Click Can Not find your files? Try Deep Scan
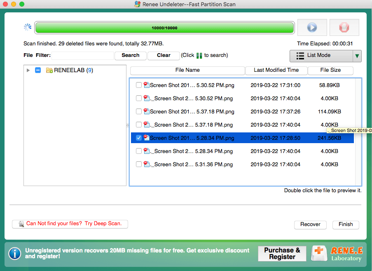Image resolution: width=372 pixels, height=271 pixels. [70, 224]
